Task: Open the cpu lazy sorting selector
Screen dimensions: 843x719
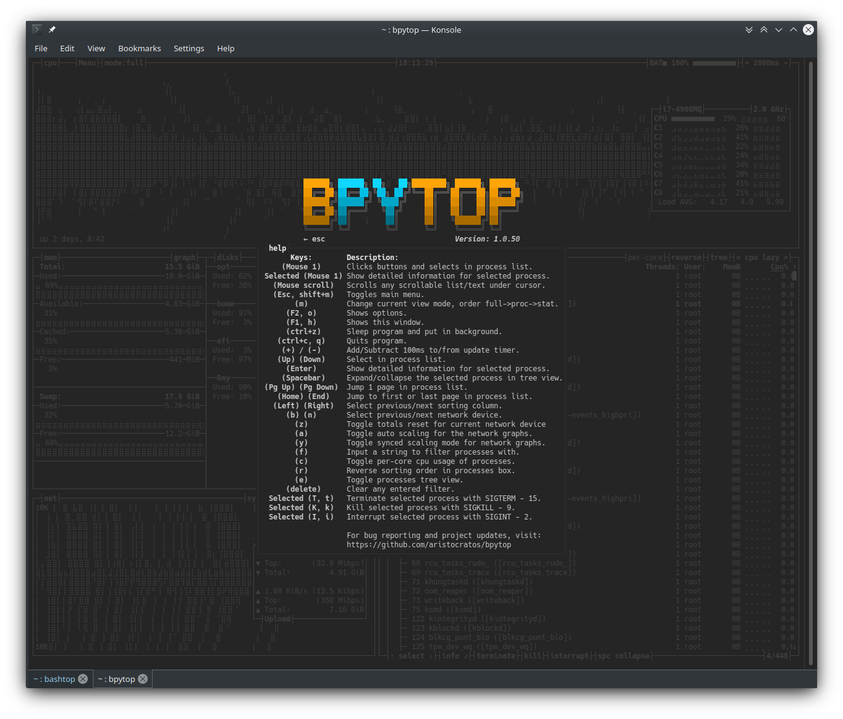Action: (764, 257)
